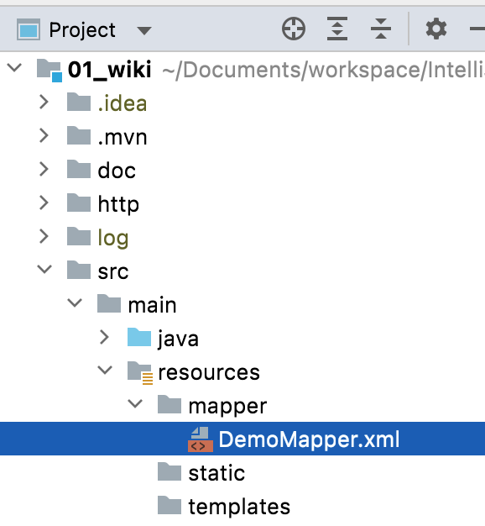
Task: Expand the .idea folder chevron
Action: (44, 102)
